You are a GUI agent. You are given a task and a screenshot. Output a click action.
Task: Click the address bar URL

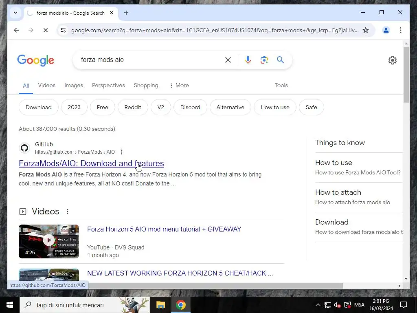click(x=215, y=30)
